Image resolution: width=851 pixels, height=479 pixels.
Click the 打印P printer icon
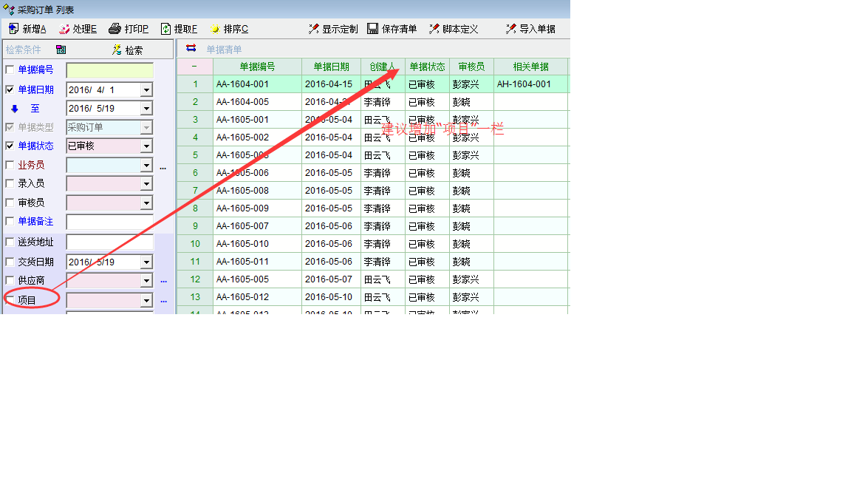coord(115,29)
